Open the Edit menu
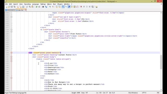The width and height of the screenshot is (167, 94). pos(10,4)
